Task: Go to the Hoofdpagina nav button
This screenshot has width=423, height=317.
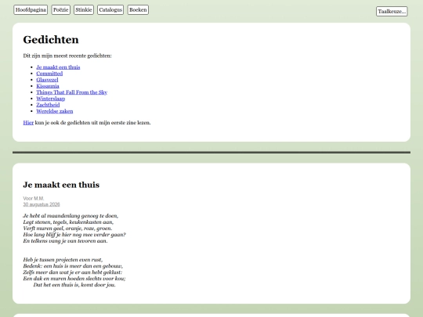Action: coord(31,10)
